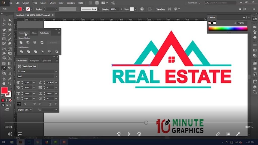Toggle Strikethrough in Character panel

56,104
